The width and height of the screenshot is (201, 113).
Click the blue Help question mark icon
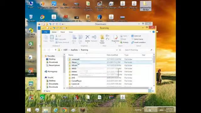pos(154,32)
